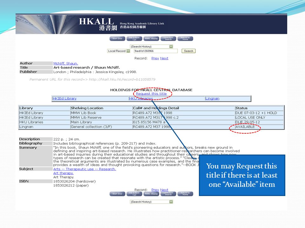
Task: Click the AVAILABLE status in the Lingnan row
Action: coord(245,127)
